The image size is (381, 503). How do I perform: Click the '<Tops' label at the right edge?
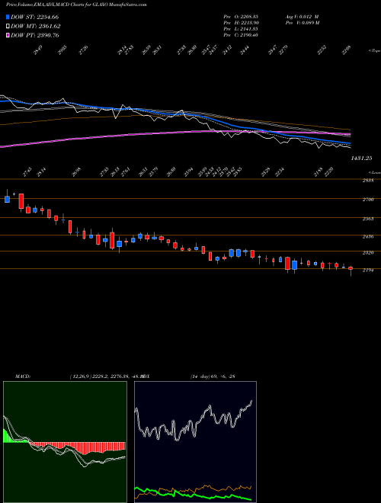click(x=375, y=50)
